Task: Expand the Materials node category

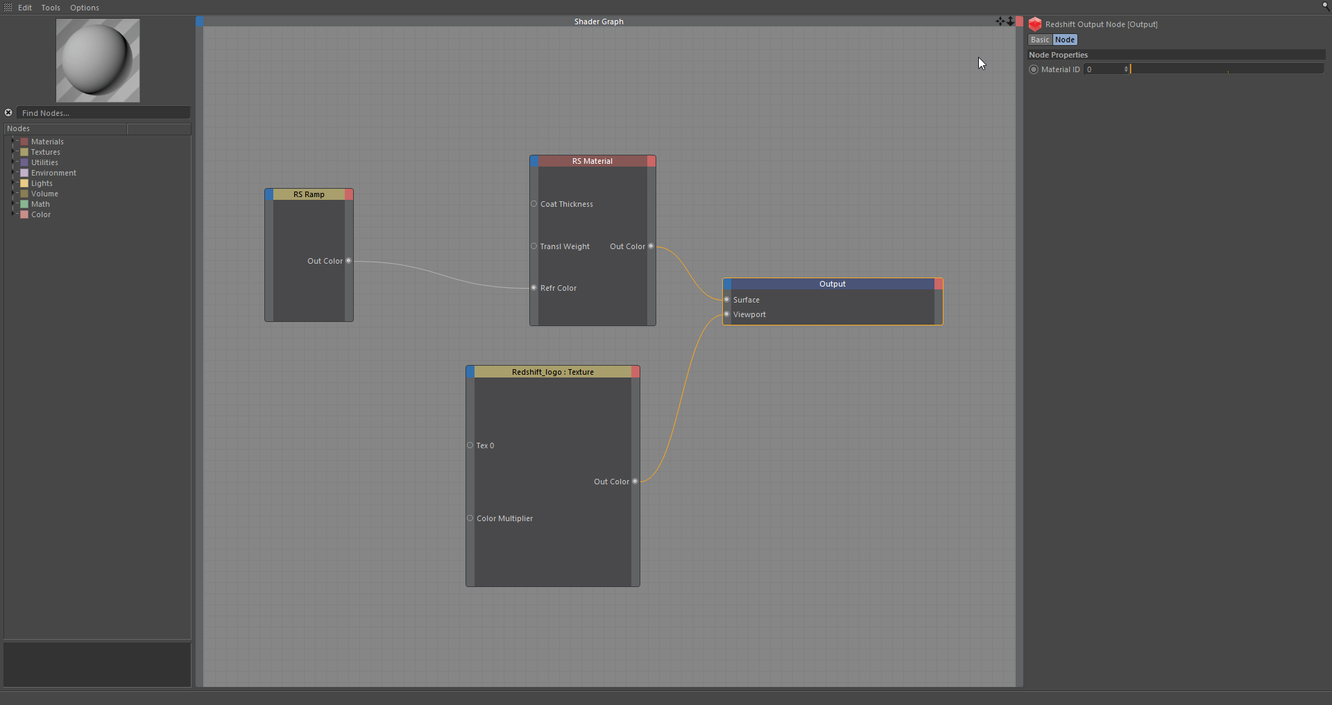Action: (x=12, y=142)
